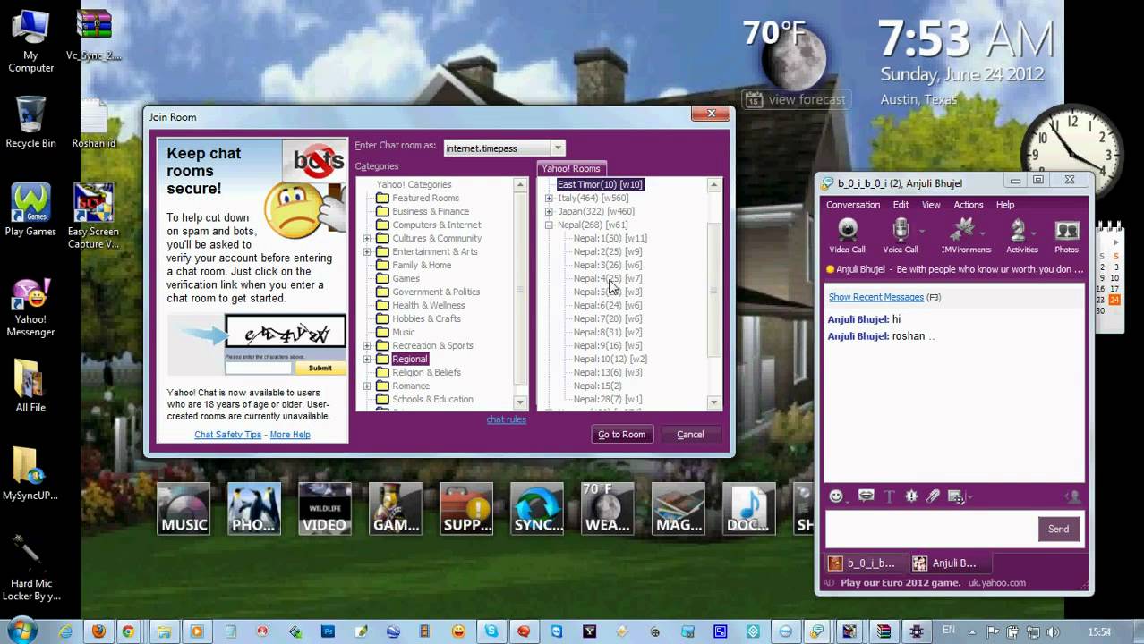Viewport: 1144px width, 644px height.
Task: Select room Nepal:7(20) [w6]
Action: click(607, 318)
